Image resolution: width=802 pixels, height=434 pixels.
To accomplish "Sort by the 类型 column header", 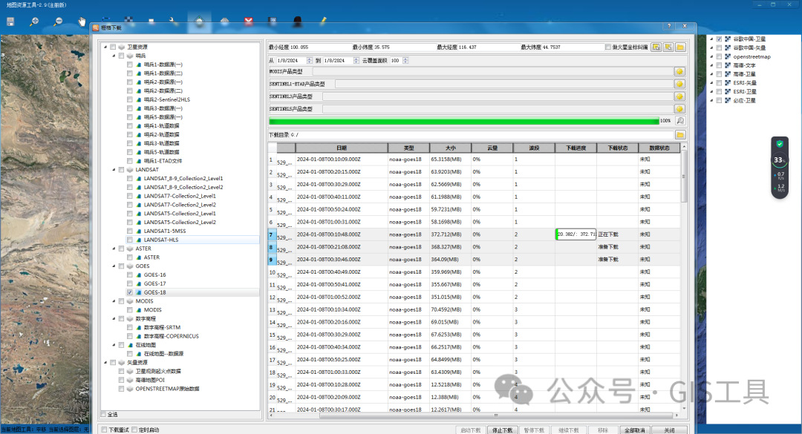I will pyautogui.click(x=408, y=148).
